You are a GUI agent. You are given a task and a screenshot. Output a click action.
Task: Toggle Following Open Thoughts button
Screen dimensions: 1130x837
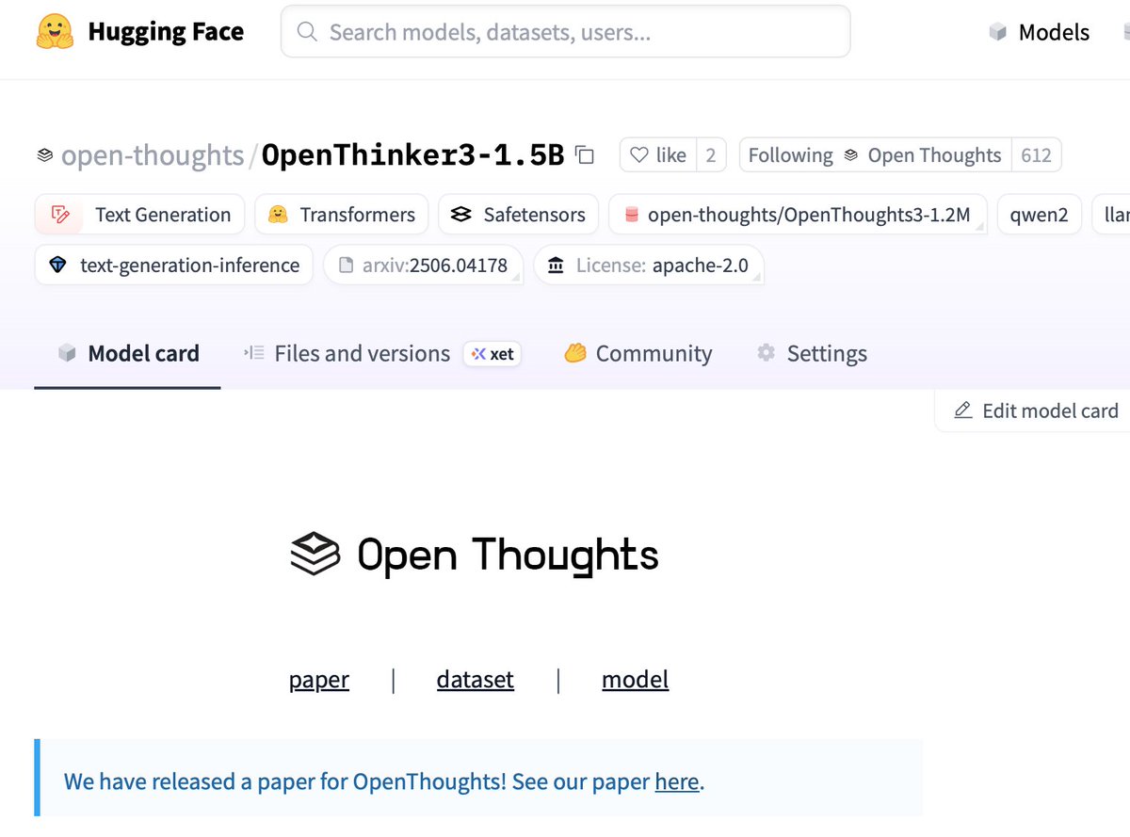pyautogui.click(x=875, y=155)
